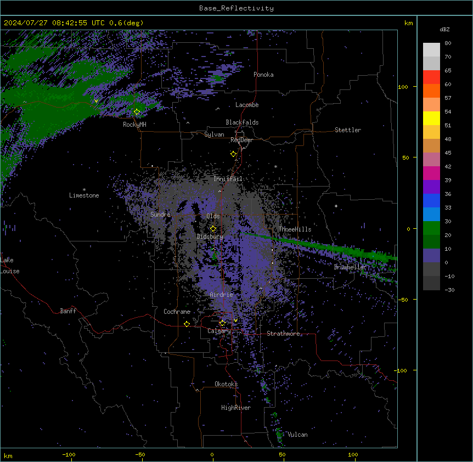
Task: Click the Vulcan label
Action: coord(298,435)
